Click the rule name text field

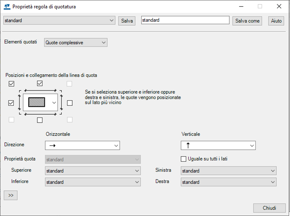point(185,20)
